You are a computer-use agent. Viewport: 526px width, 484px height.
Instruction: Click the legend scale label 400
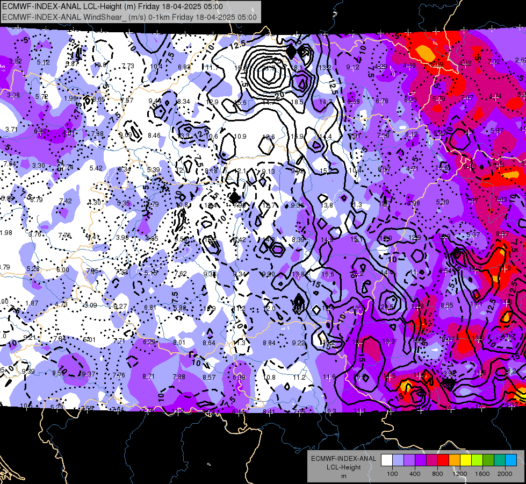[x=415, y=474]
